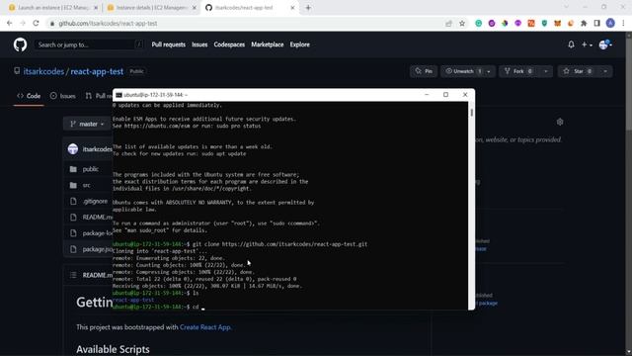This screenshot has height=356, width=632.
Task: Close the itsarkcodes/react-app-test browser tab
Action: click(292, 8)
